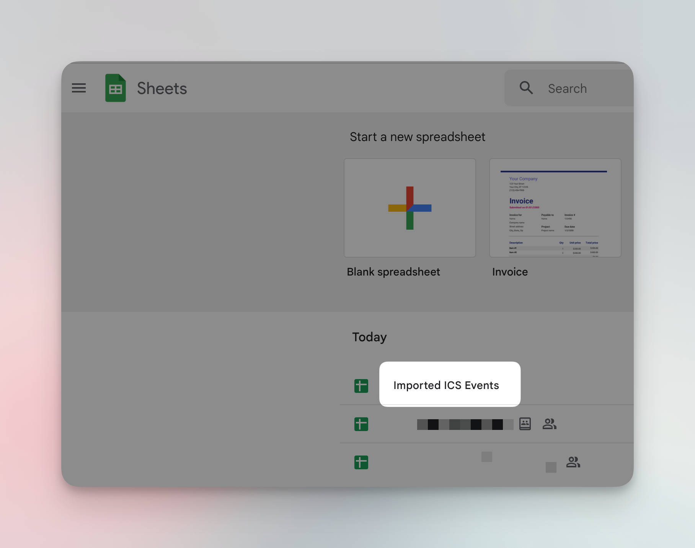Click the Today section heading
Screen dimensions: 695x548
point(369,337)
